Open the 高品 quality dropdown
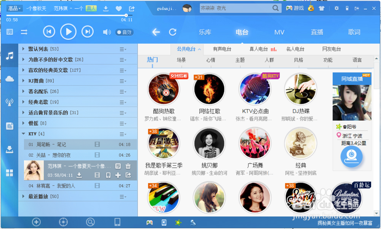This screenshot has width=381, height=229. point(14,8)
